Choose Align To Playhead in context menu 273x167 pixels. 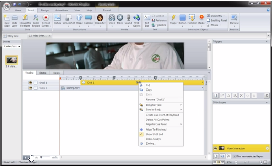pos(156,129)
